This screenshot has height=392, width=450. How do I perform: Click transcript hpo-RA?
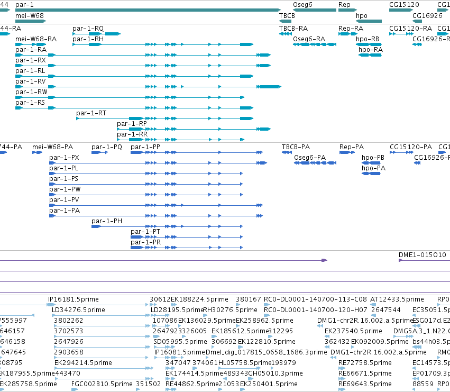tap(370, 55)
